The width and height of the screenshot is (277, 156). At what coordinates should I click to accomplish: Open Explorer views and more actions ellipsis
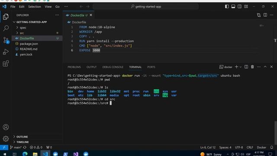coord(57,15)
